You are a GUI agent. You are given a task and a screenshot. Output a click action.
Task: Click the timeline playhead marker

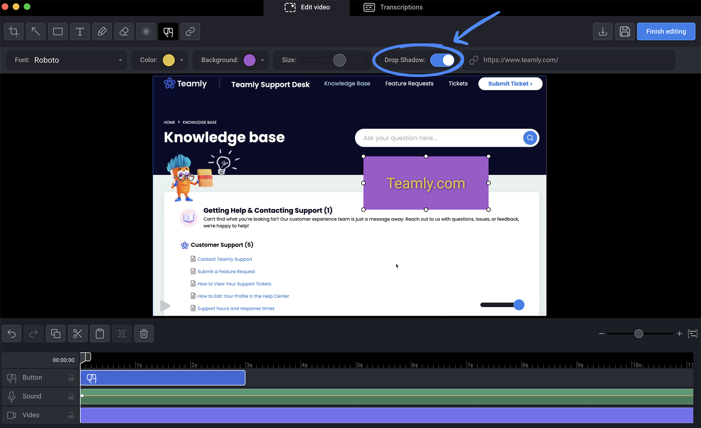85,357
